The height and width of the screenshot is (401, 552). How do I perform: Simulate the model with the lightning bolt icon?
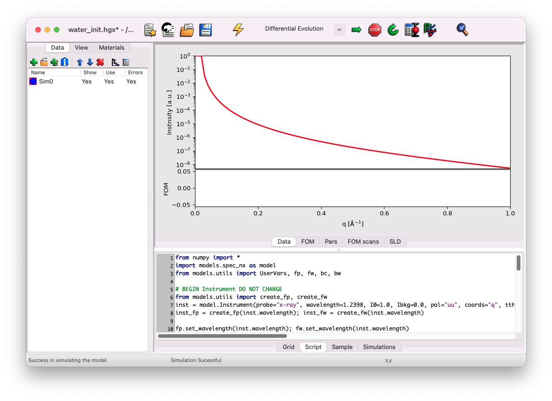(238, 30)
